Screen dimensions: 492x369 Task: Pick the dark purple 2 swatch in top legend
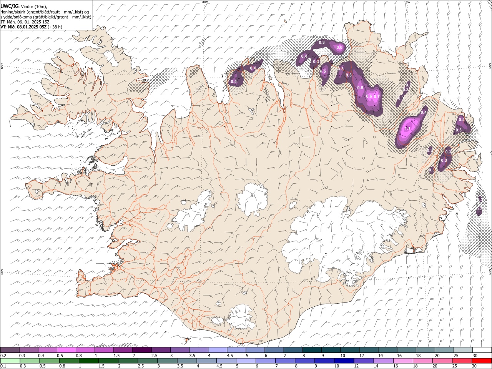pyautogui.click(x=142, y=350)
